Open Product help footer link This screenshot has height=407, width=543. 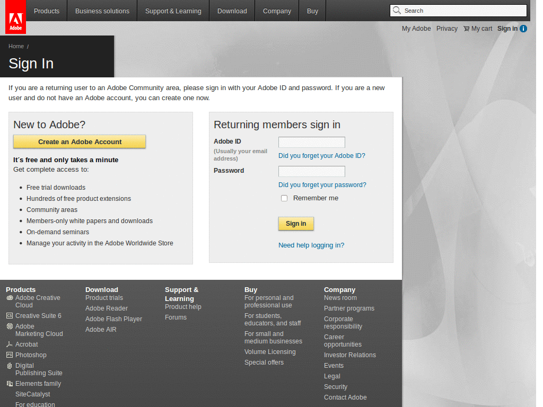[x=183, y=307]
